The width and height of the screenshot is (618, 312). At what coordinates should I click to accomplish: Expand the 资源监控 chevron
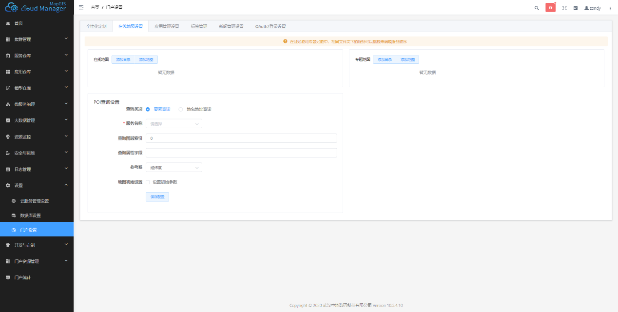66,136
